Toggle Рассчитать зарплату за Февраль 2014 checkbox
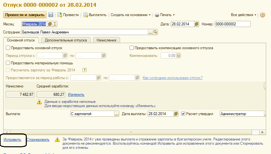Screen dimensions: 271x154 coord(8,70)
